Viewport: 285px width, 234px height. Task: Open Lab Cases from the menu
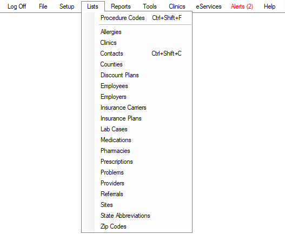(x=137, y=129)
